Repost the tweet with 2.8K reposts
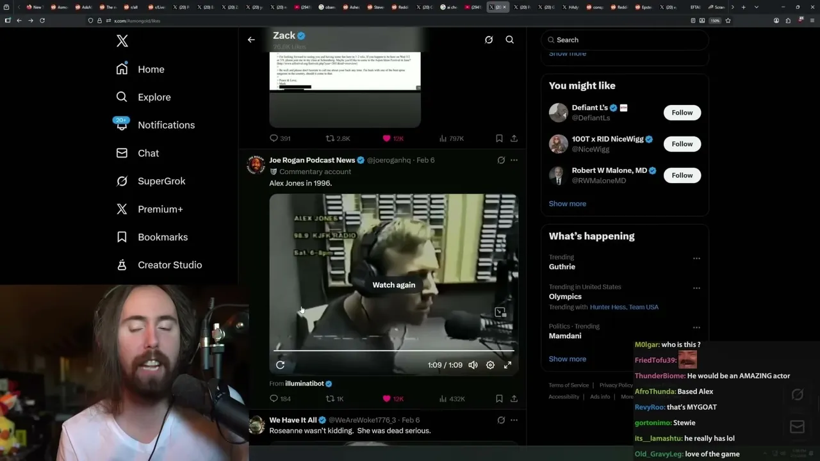Screen dimensions: 820x461 pyautogui.click(x=338, y=138)
